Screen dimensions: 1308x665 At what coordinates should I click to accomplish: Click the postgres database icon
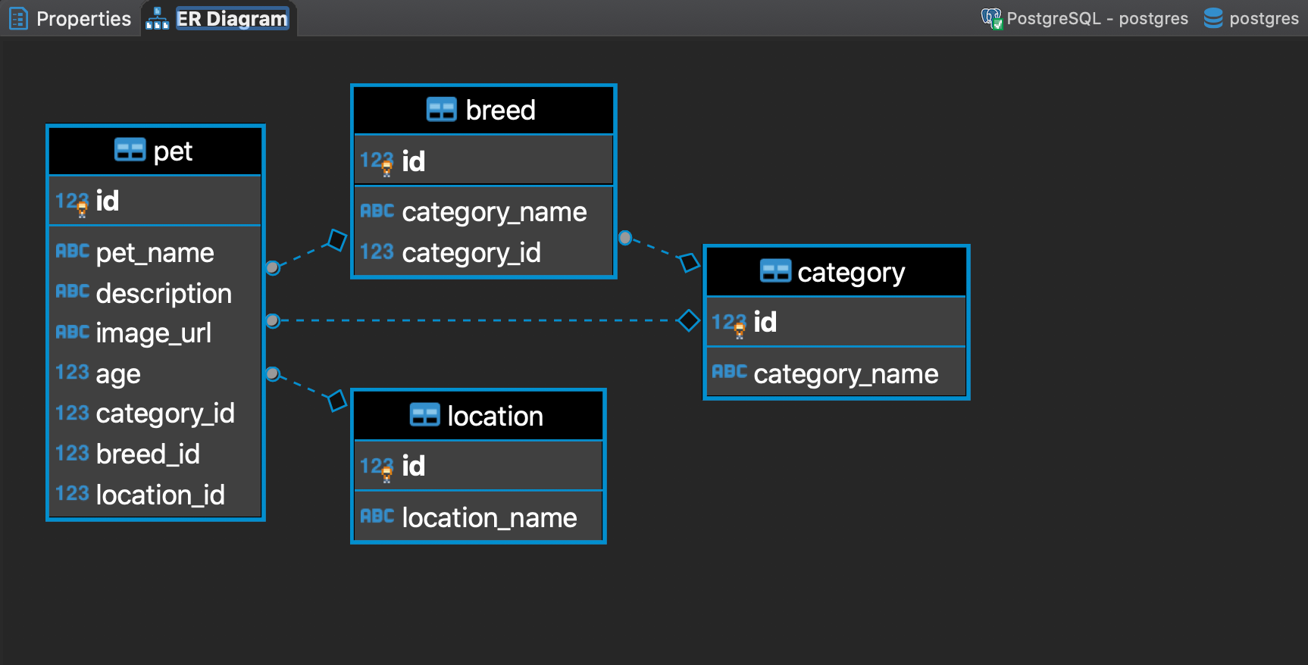1213,18
